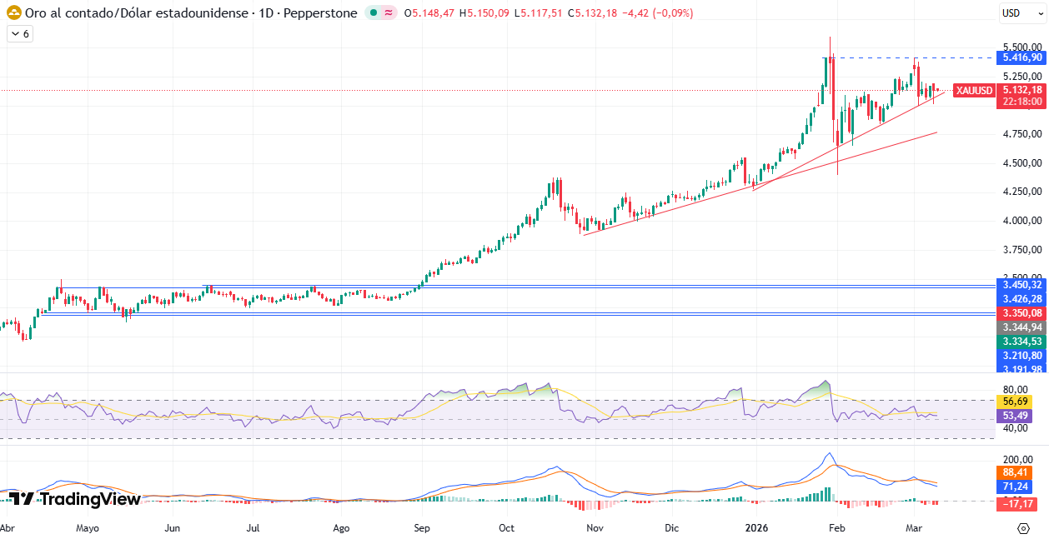
Task: Click the 4.000,00 price scale label
Action: coord(1021,221)
